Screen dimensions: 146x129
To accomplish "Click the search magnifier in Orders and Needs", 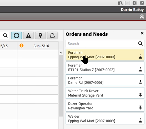I will (x=140, y=44).
